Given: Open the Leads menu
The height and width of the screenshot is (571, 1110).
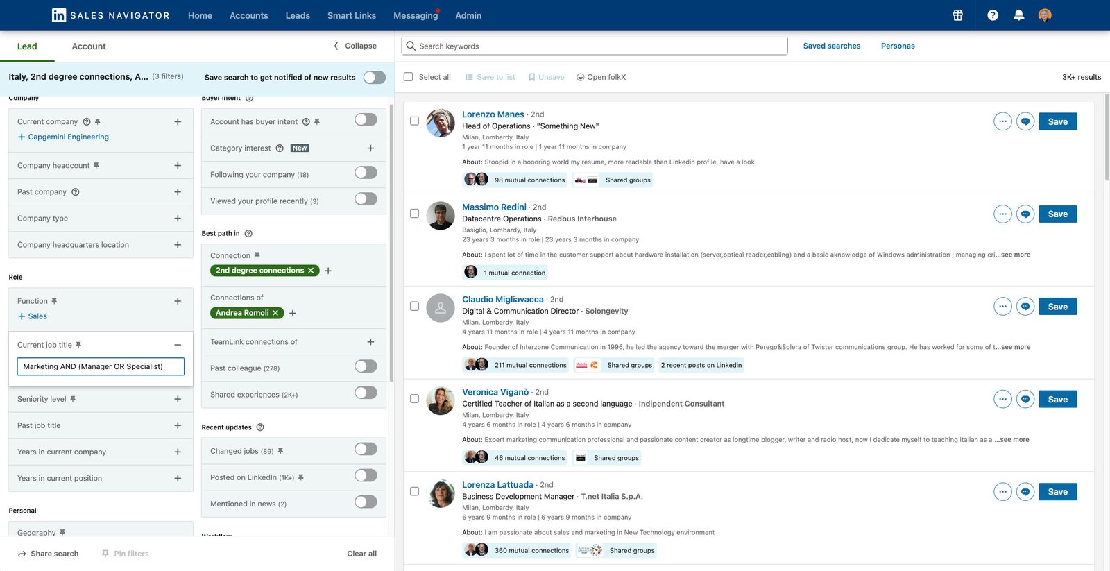Looking at the screenshot, I should coord(298,15).
